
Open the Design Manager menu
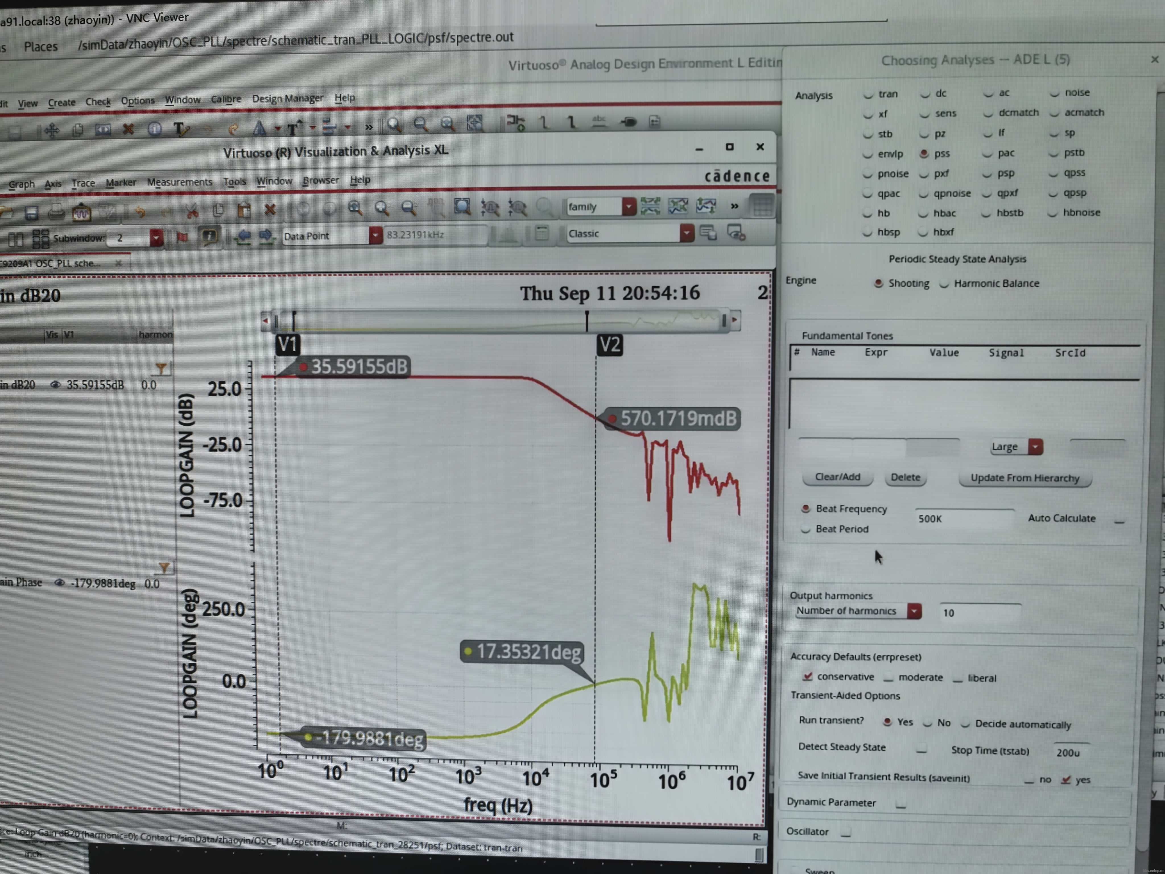pyautogui.click(x=288, y=98)
